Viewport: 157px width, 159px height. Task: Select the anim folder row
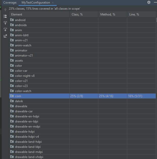coord(83,30)
